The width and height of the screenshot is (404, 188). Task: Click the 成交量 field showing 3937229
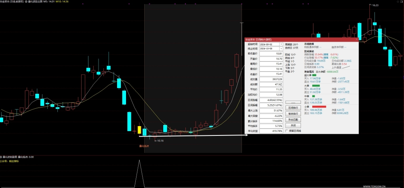[x=271, y=79]
